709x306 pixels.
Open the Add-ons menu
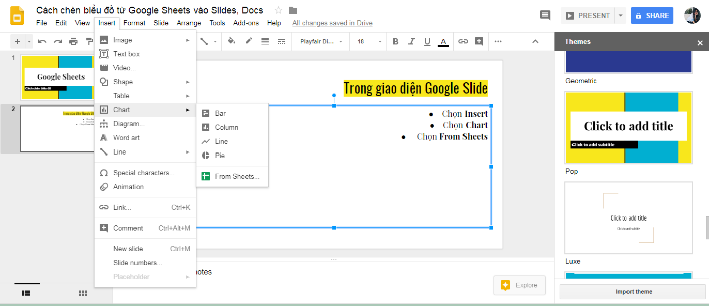click(246, 23)
